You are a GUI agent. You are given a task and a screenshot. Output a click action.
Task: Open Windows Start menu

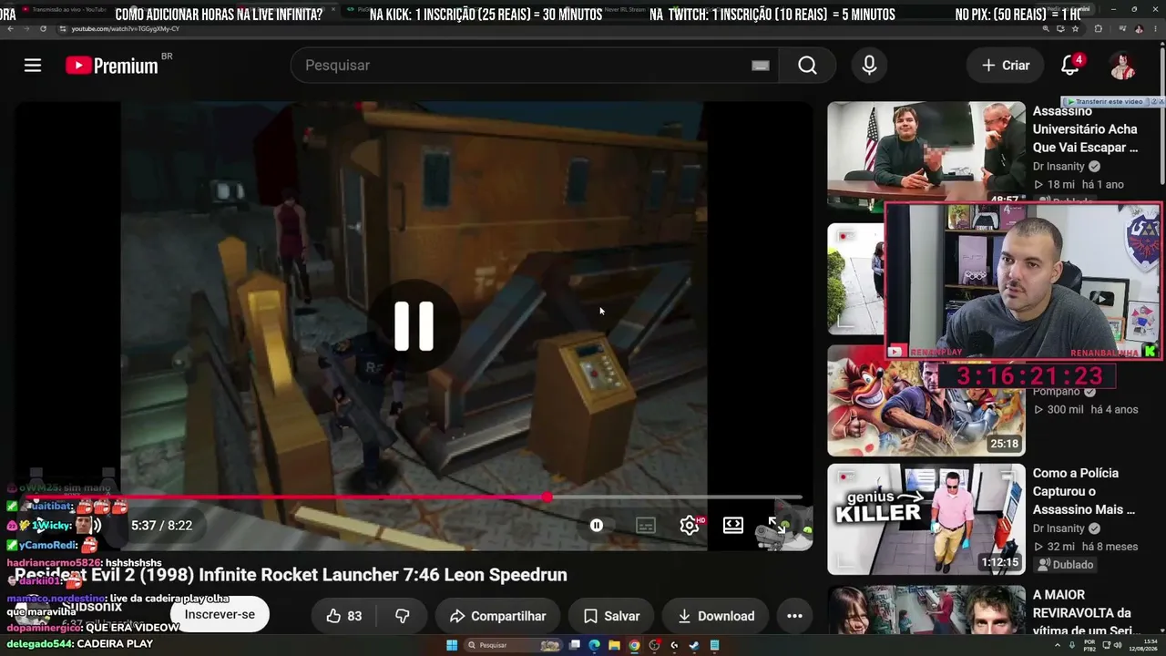coord(451,645)
